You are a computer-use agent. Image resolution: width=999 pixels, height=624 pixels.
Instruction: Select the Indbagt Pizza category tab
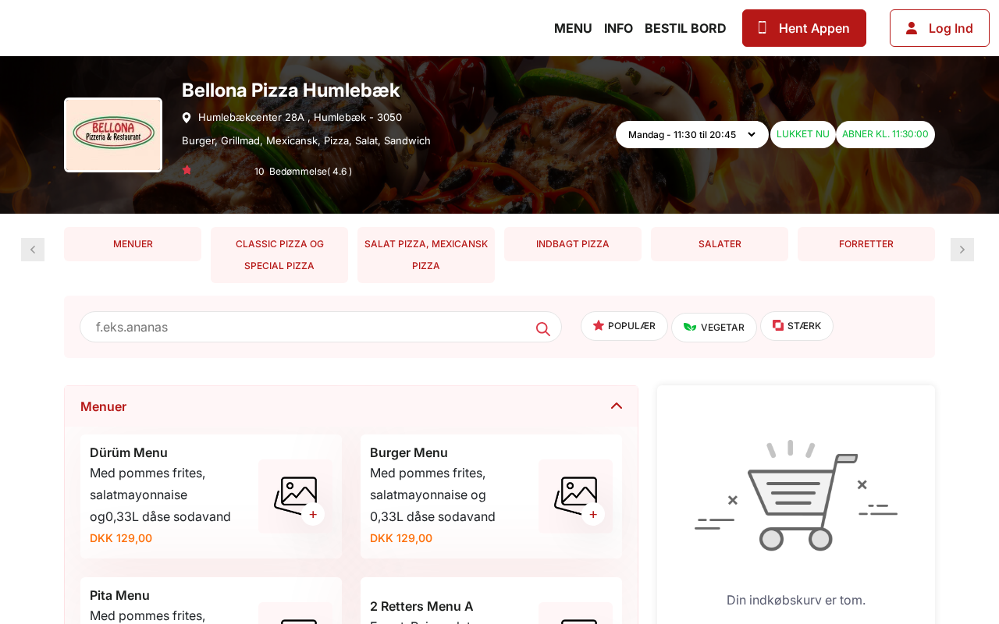573,244
